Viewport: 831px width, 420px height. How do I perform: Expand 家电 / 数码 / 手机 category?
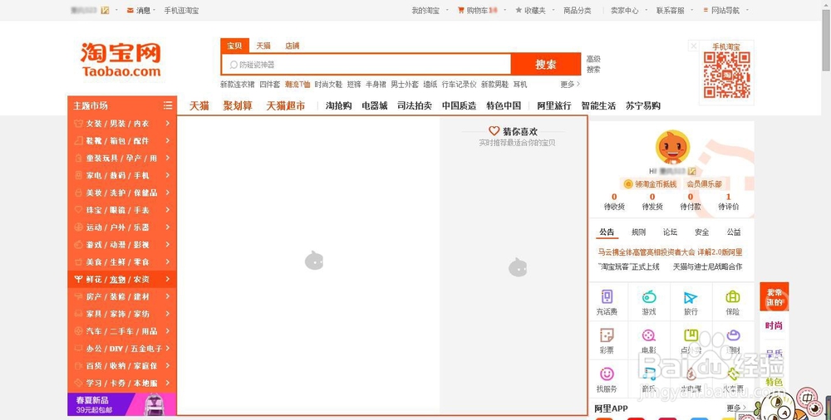point(122,175)
